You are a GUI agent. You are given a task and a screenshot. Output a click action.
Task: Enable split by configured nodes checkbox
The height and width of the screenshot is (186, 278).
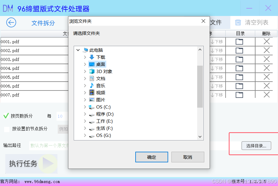point(7,129)
